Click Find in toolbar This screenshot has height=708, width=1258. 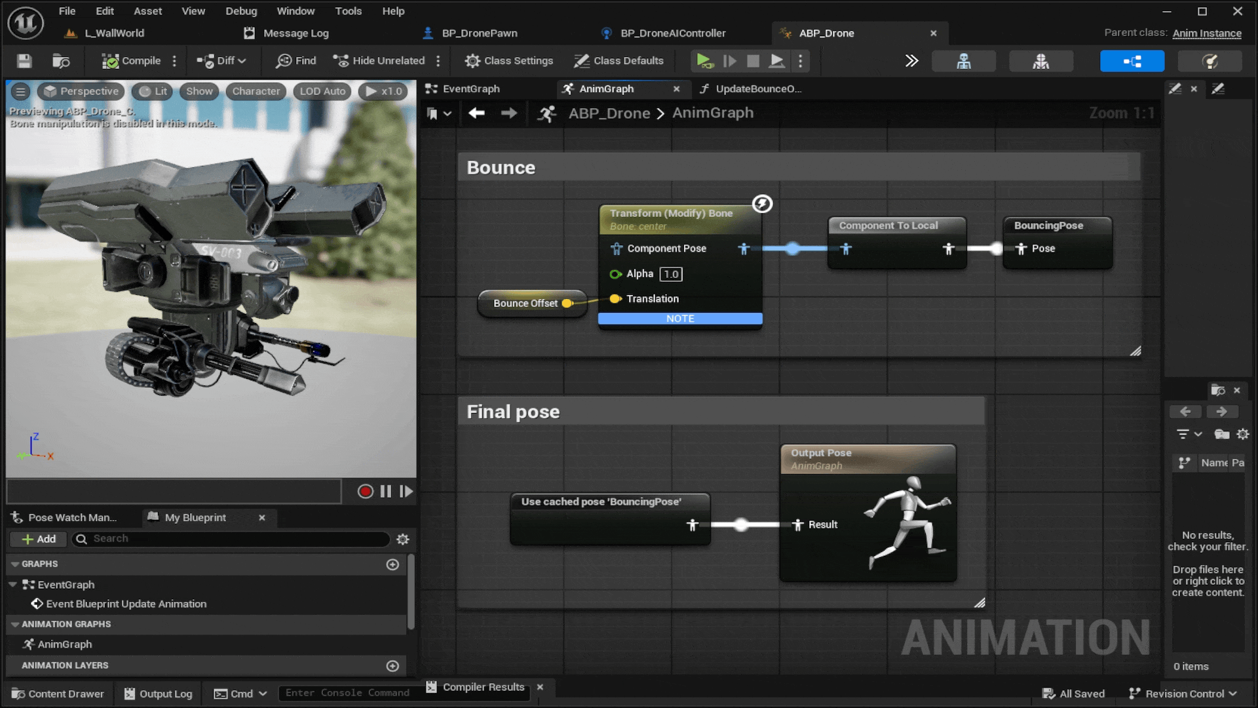tap(296, 61)
